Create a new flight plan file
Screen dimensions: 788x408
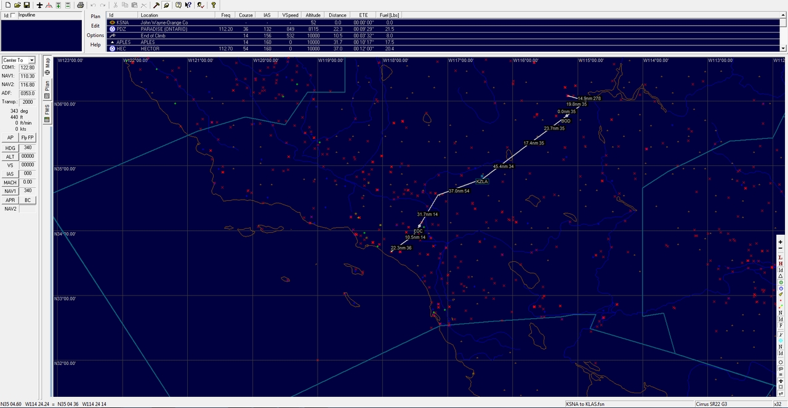pyautogui.click(x=8, y=5)
